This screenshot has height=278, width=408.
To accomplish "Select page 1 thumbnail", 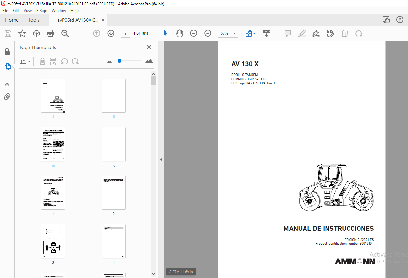I will [53, 193].
